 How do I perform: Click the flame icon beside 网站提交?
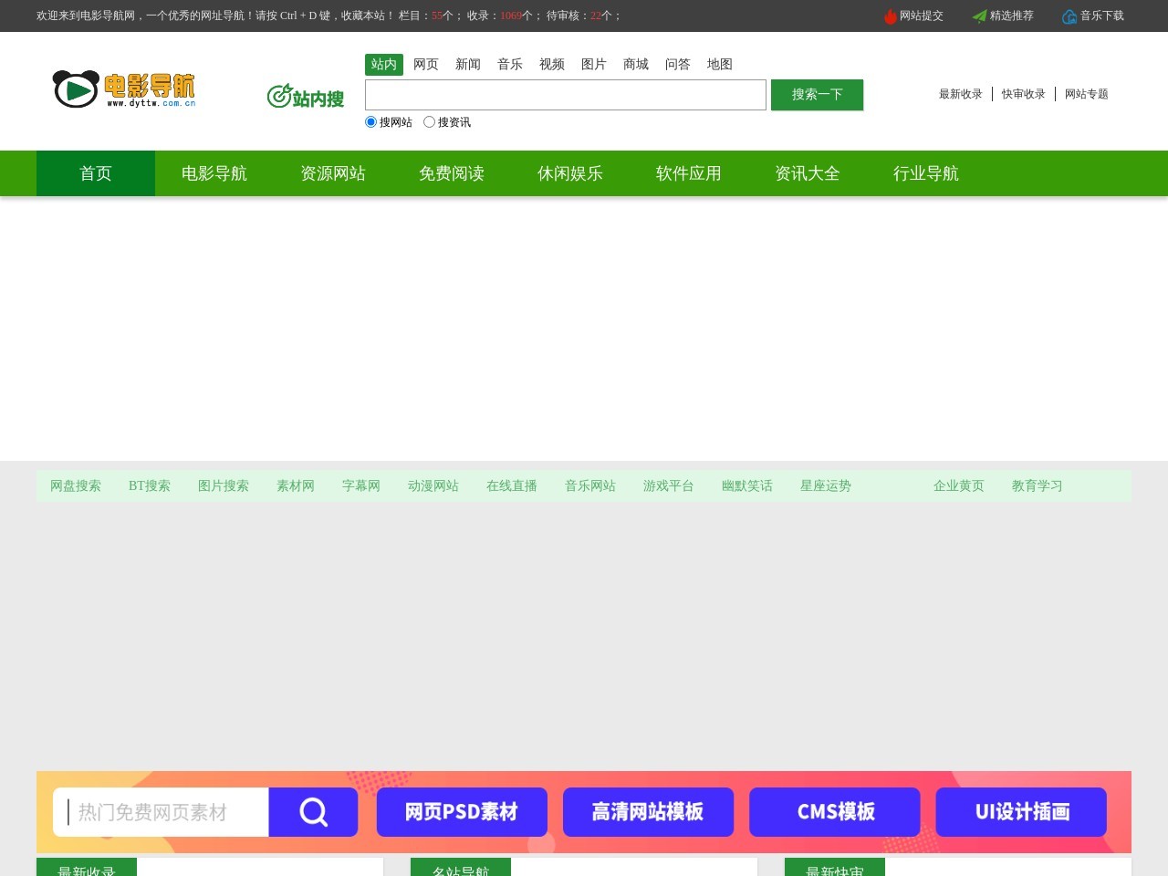point(891,16)
